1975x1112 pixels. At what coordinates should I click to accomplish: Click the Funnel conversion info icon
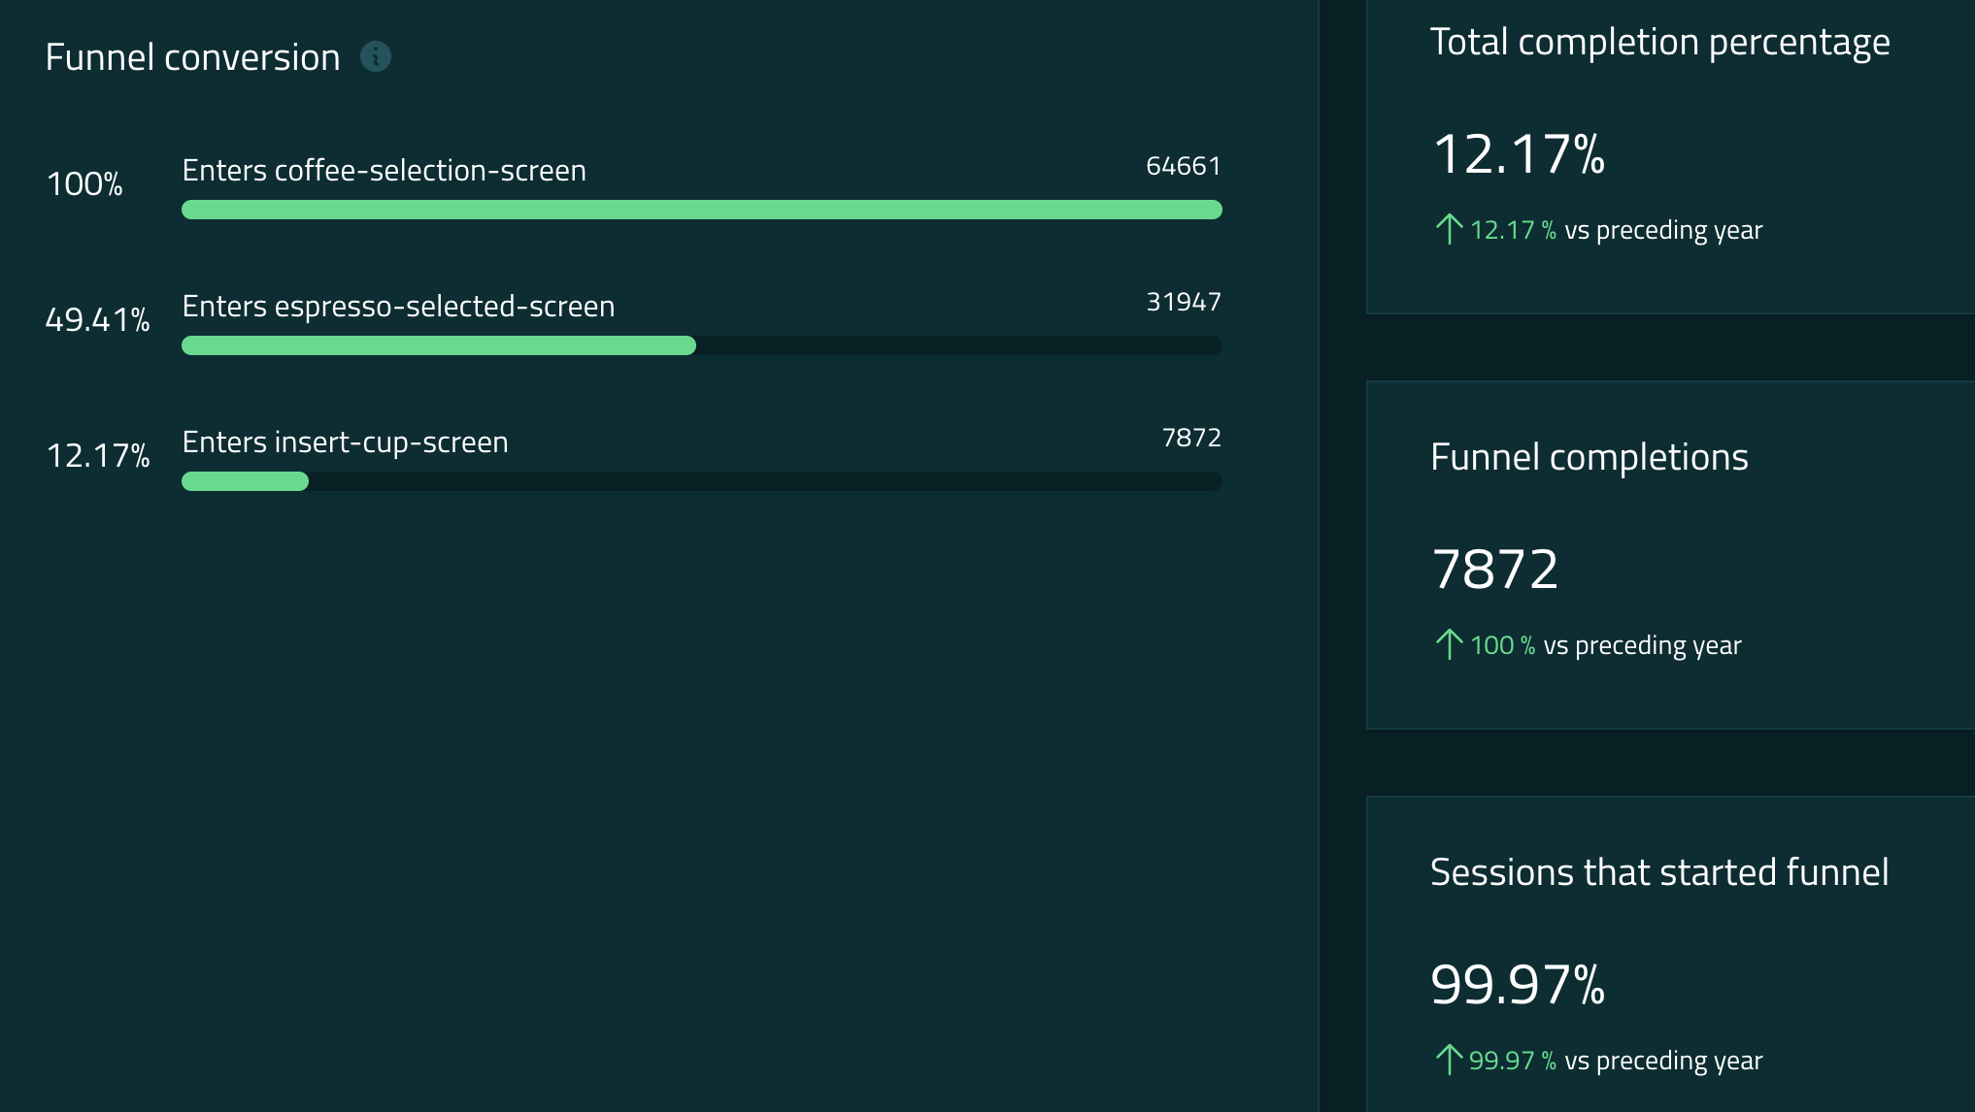click(376, 57)
